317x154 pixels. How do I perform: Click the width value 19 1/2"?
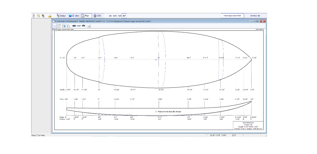(x=133, y=89)
